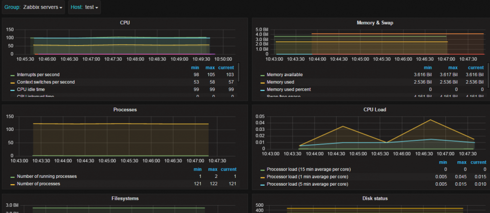Sort CPU Load legend by min column

tap(443, 162)
